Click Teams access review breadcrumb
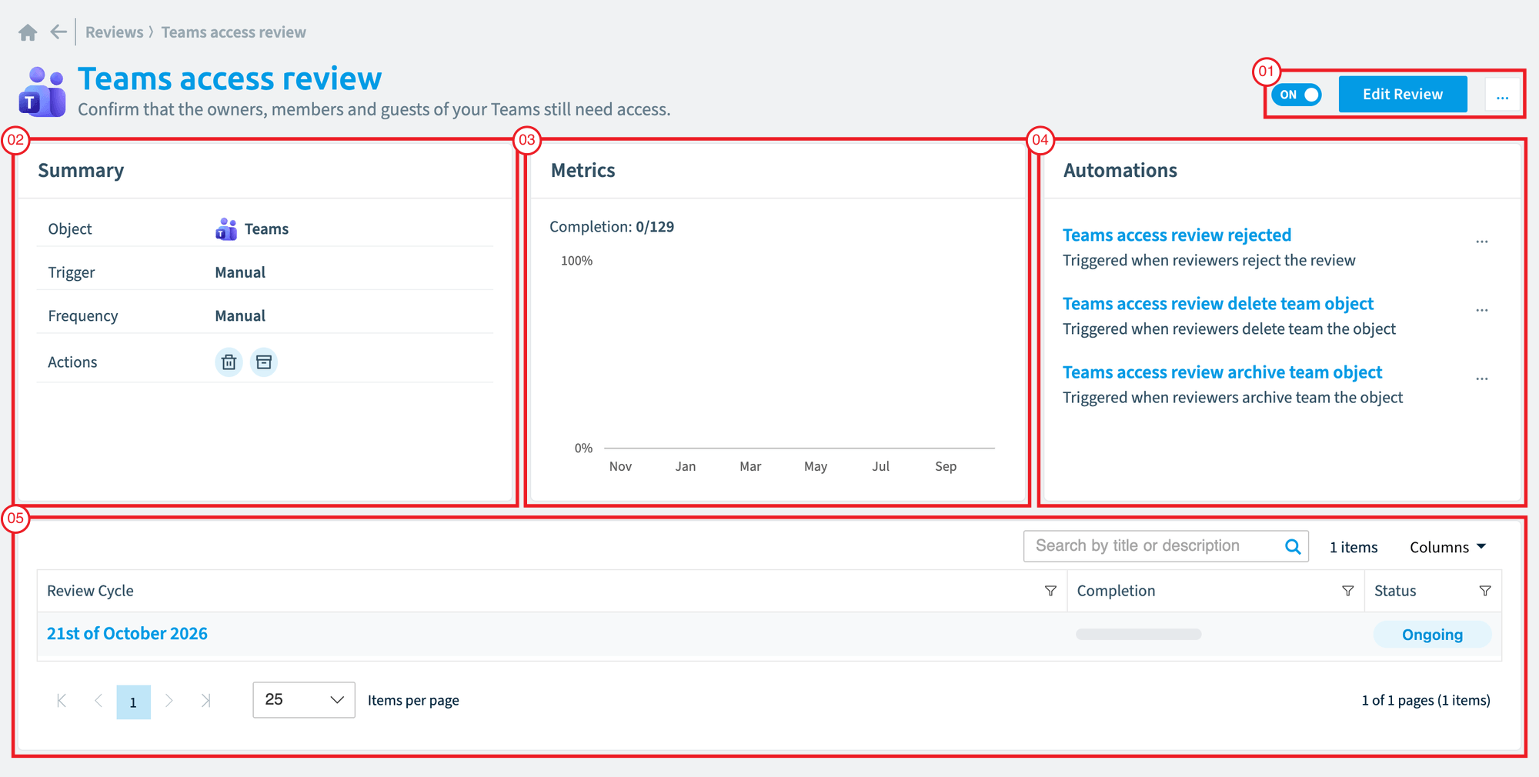Viewport: 1539px width, 777px height. [x=233, y=32]
